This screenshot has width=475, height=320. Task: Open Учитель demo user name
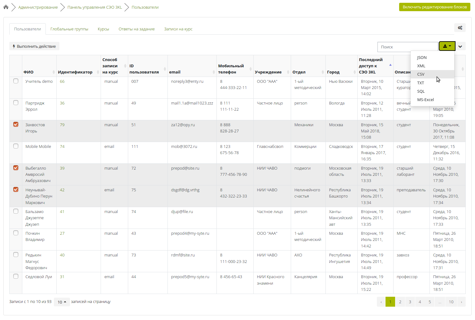39,81
